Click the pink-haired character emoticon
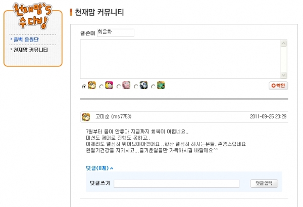303x207 pixels. (x=109, y=85)
